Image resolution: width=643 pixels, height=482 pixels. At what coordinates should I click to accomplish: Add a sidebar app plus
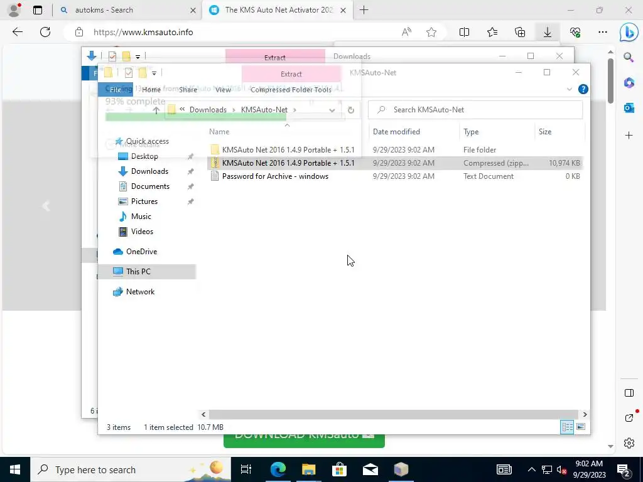(x=629, y=136)
